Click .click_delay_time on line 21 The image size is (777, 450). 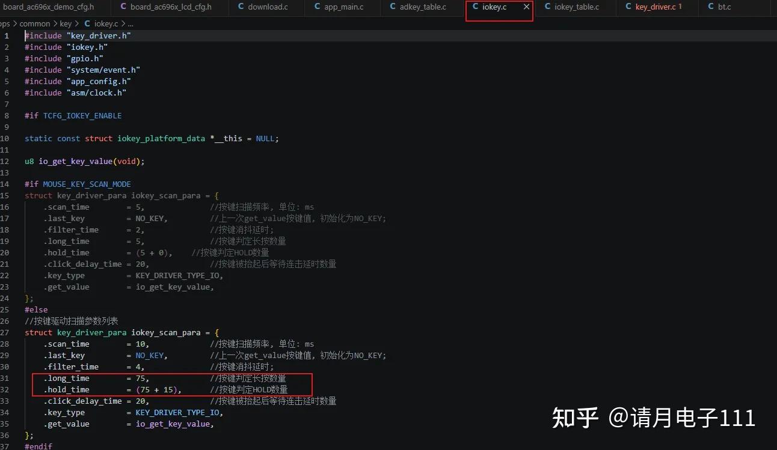82,264
